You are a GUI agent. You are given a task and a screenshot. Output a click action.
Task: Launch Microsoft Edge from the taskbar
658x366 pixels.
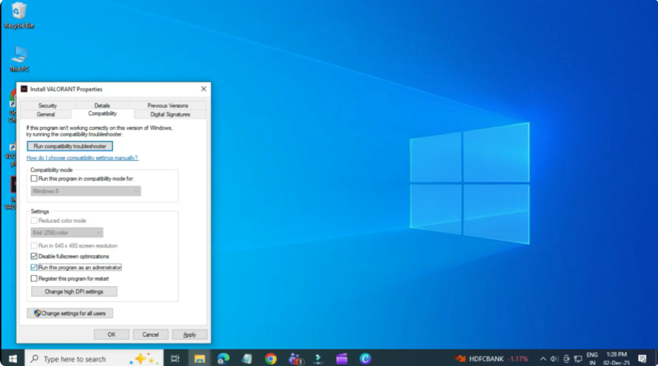coord(223,358)
